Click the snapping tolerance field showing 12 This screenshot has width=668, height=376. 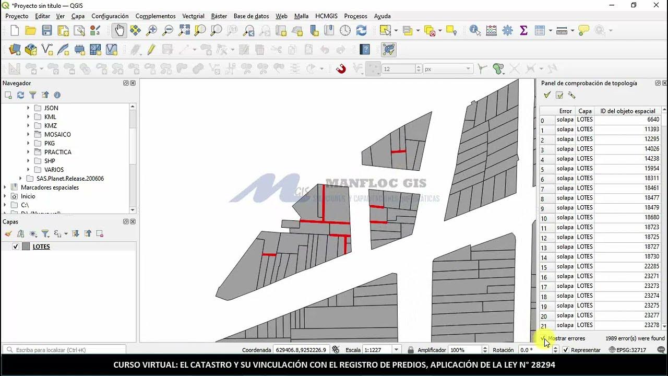point(399,69)
